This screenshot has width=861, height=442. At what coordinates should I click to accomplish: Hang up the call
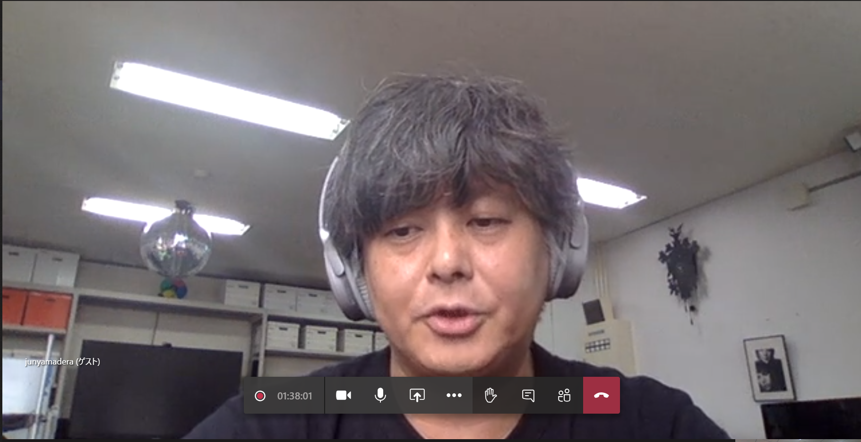click(601, 395)
